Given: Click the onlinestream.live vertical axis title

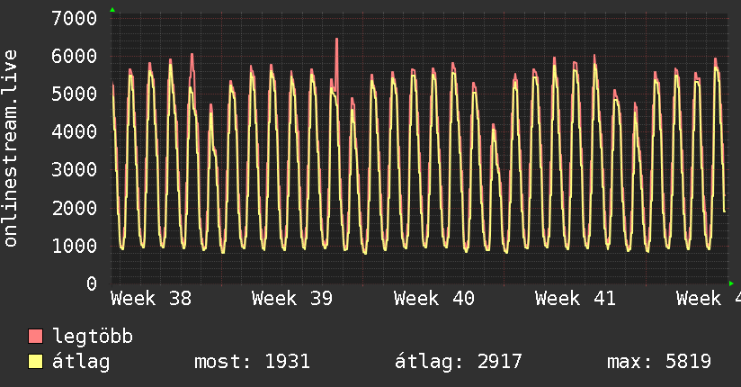Looking at the screenshot, I should [x=11, y=150].
